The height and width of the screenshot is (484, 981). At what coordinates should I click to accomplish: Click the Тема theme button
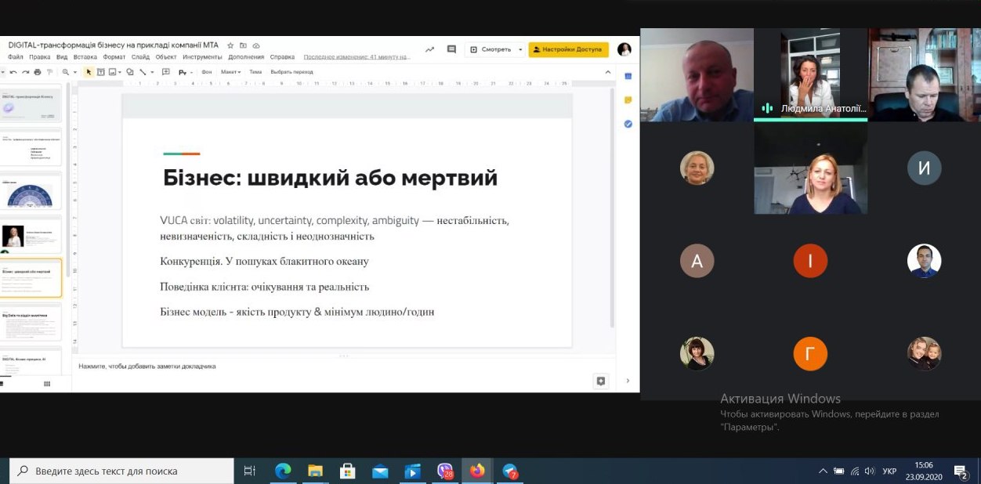pyautogui.click(x=255, y=72)
